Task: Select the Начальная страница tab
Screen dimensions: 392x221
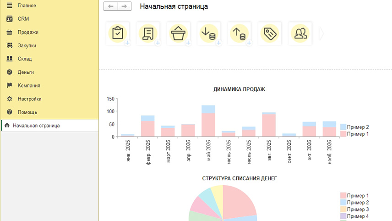Action: coord(50,125)
